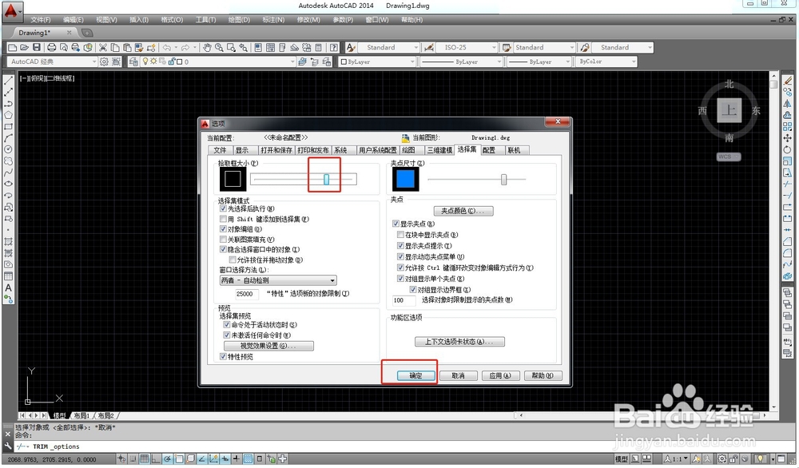
Task: Open Layer Properties Manager icon
Action: pos(133,61)
